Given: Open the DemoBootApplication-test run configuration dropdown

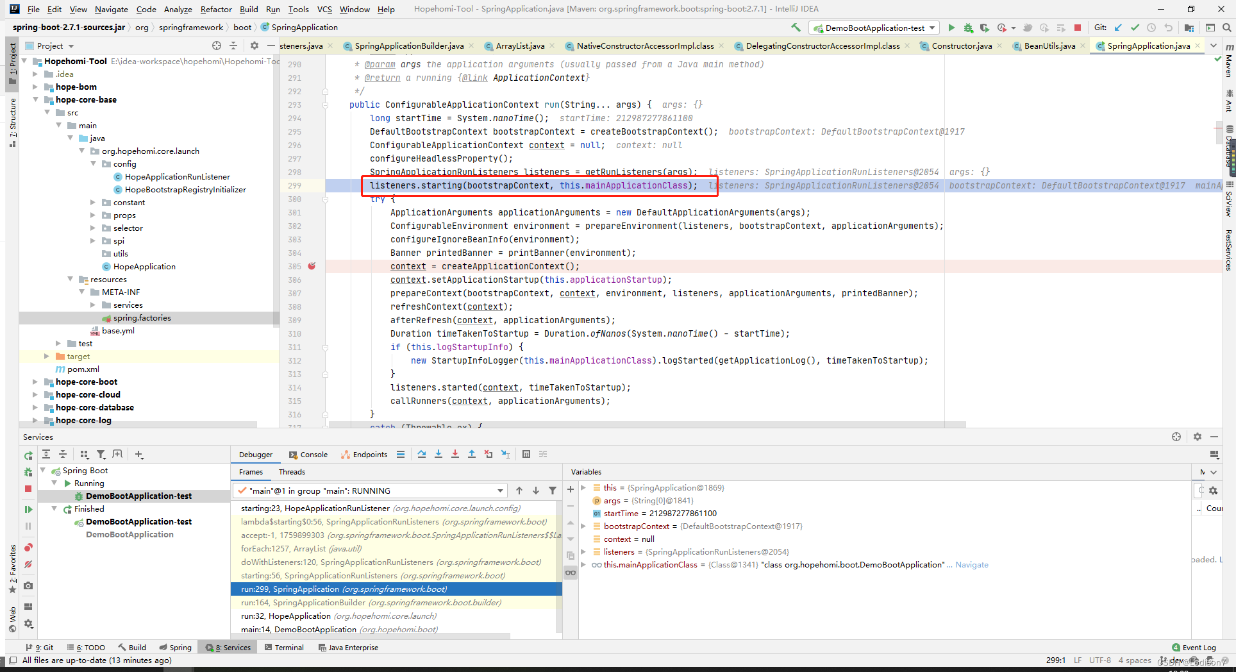Looking at the screenshot, I should pos(874,28).
